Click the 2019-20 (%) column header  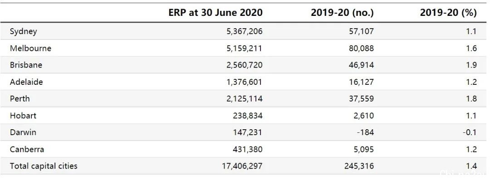coord(448,13)
